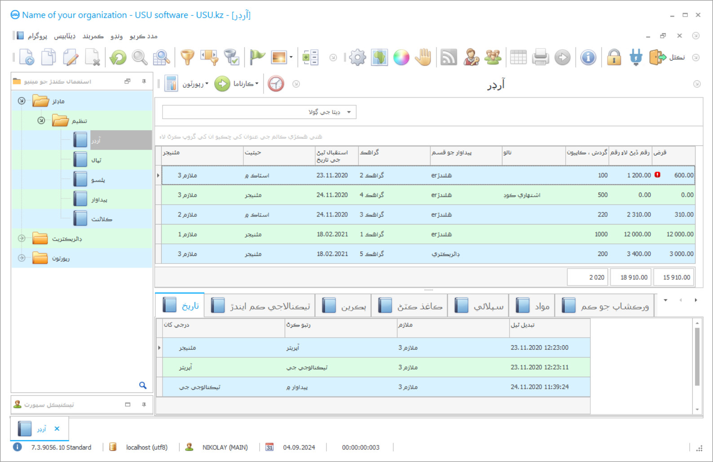Click the padlock lock icon
713x462 pixels.
point(614,57)
